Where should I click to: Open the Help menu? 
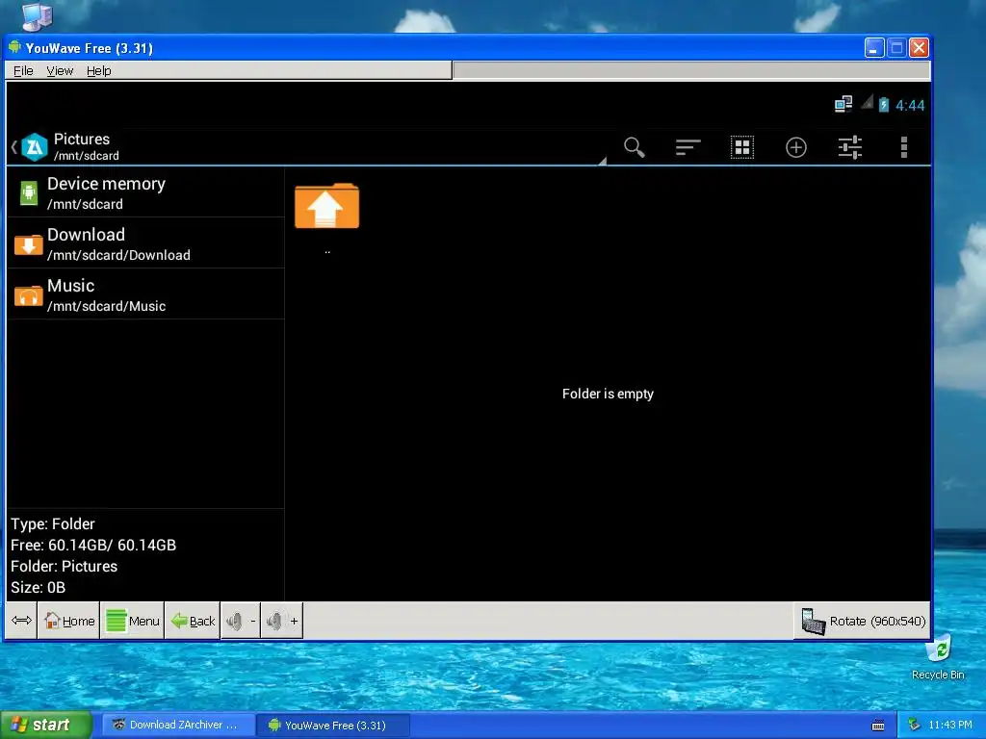tap(99, 71)
